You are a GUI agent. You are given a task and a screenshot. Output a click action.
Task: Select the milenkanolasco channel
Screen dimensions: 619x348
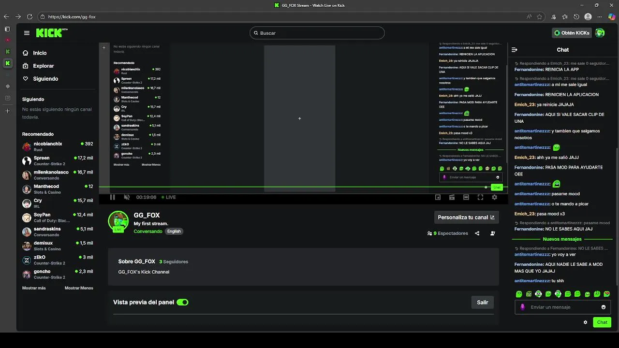(x=58, y=175)
